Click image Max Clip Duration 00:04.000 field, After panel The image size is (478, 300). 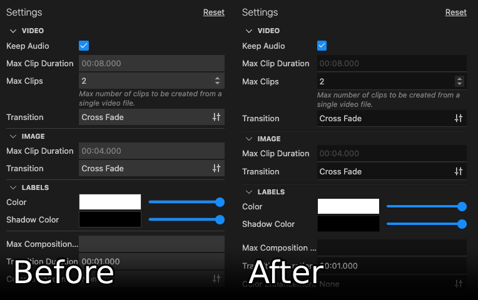point(392,153)
